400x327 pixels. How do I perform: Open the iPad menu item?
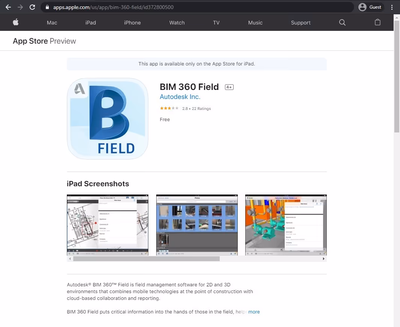91,23
